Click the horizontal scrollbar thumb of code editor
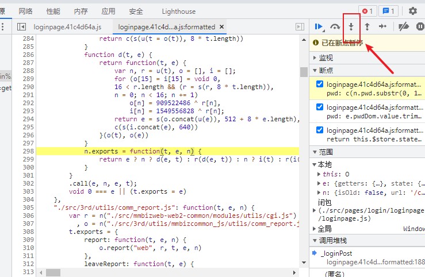This screenshot has height=277, width=425. [53, 272]
